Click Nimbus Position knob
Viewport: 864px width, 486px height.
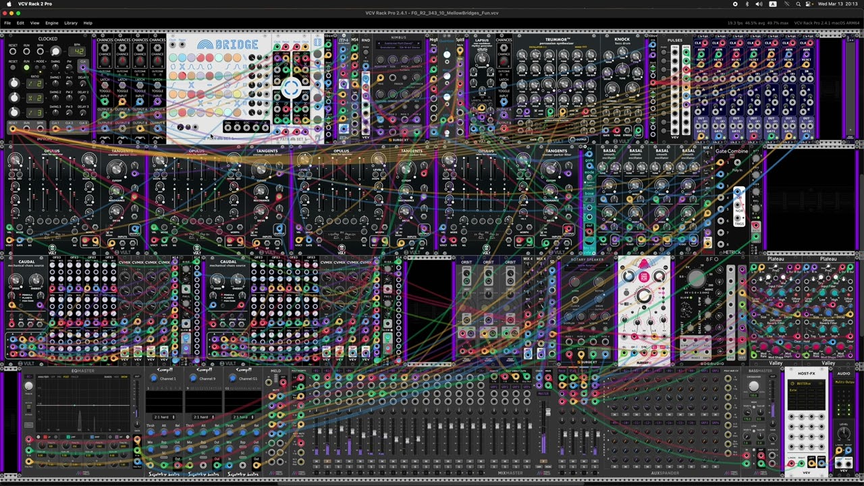pyautogui.click(x=381, y=60)
